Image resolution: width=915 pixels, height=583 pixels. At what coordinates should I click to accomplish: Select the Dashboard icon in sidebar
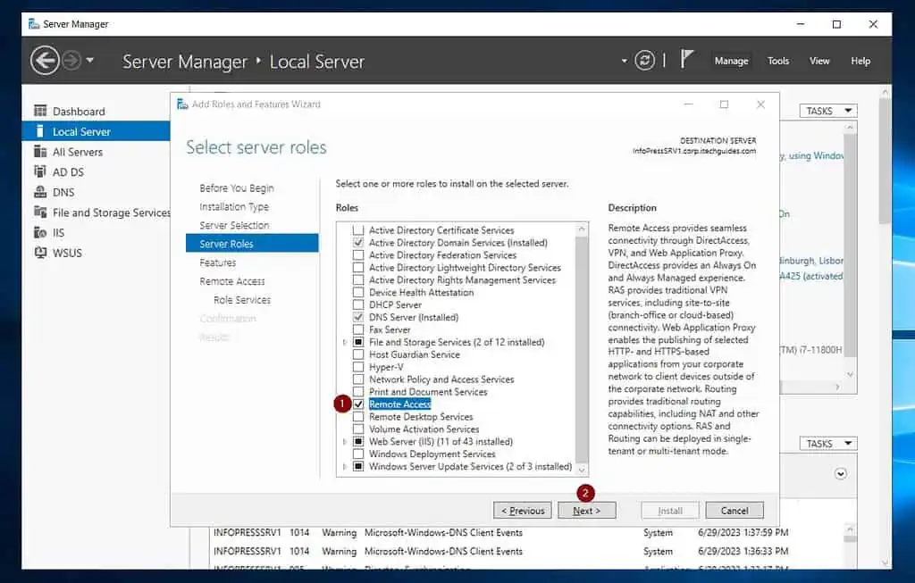click(x=40, y=111)
